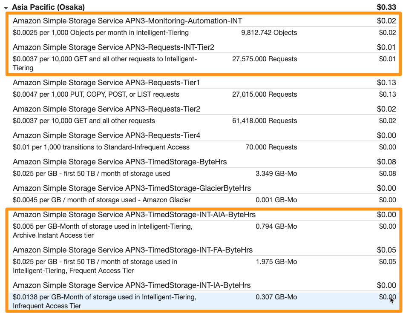Click '$0.0047 per 1,000 PUT, COPY, POST' description
The image size is (403, 313).
click(96, 95)
